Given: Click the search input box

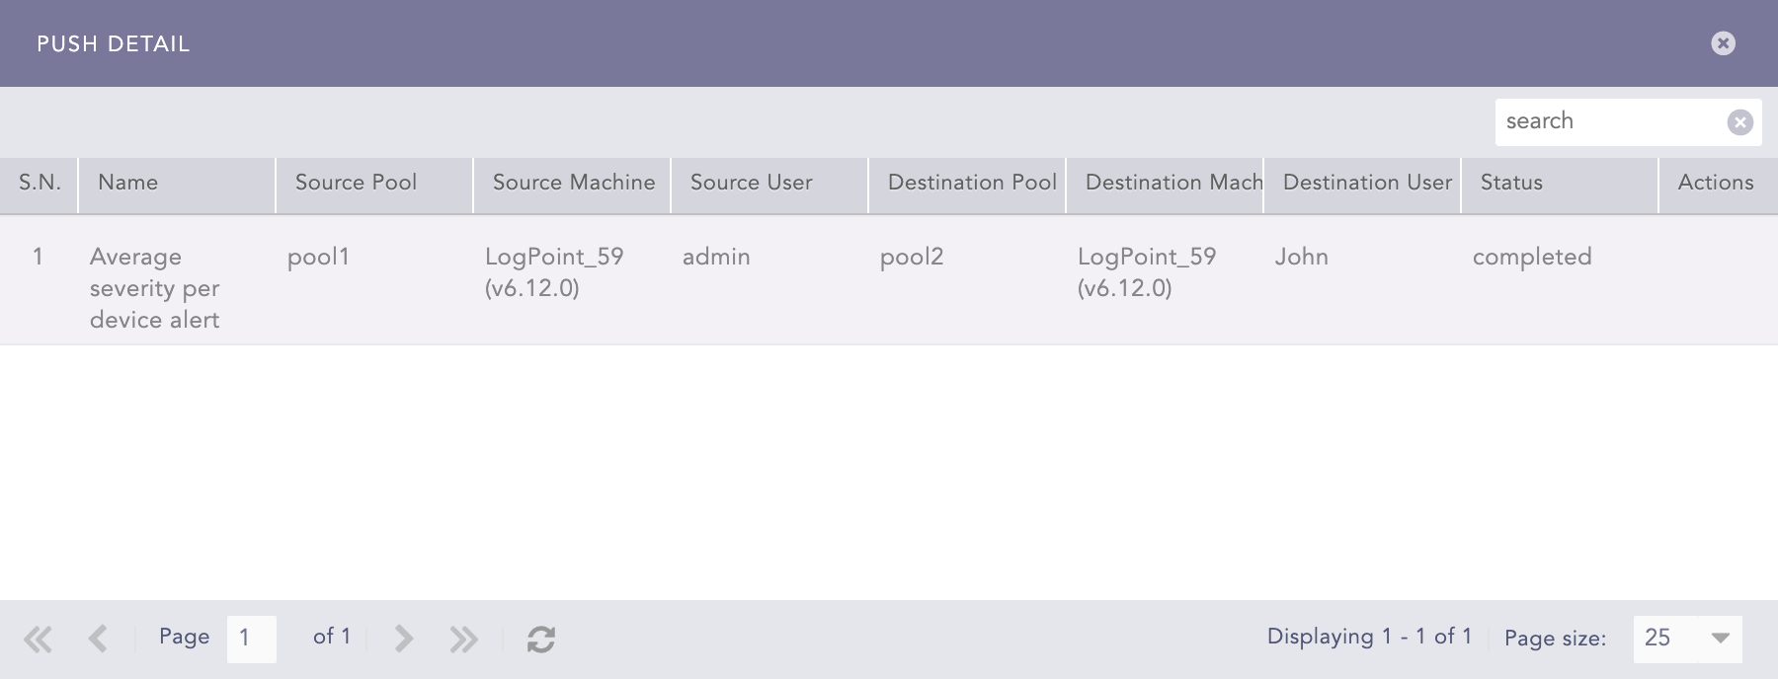Looking at the screenshot, I should coord(1610,122).
